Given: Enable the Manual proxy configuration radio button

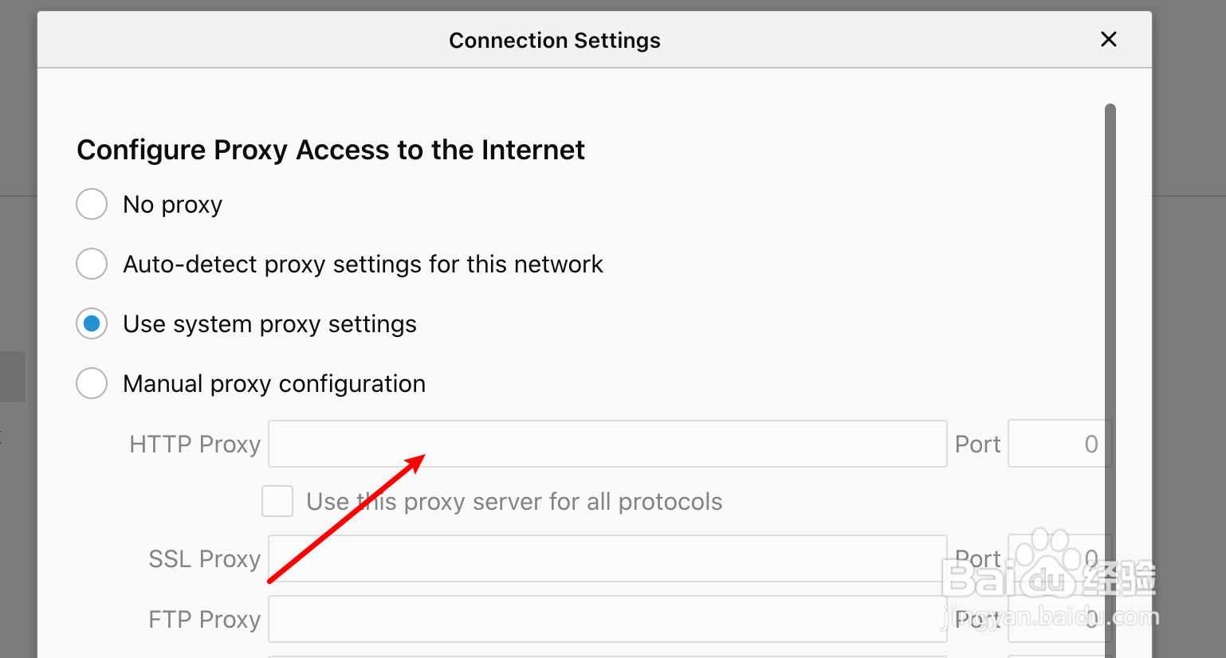Looking at the screenshot, I should [x=92, y=384].
